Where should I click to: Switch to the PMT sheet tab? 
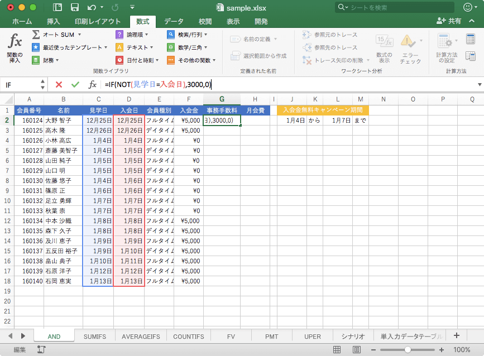[272, 336]
